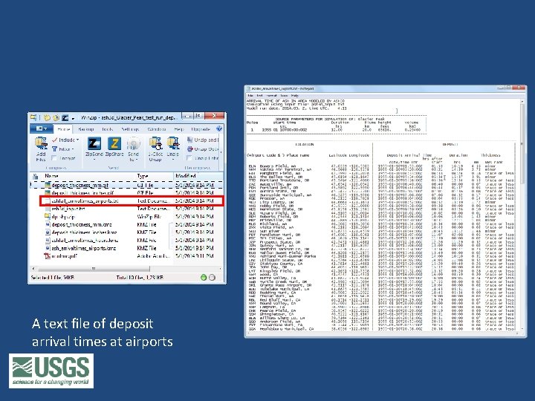Click Notepad's scrollbar up arrow

[x=522, y=101]
